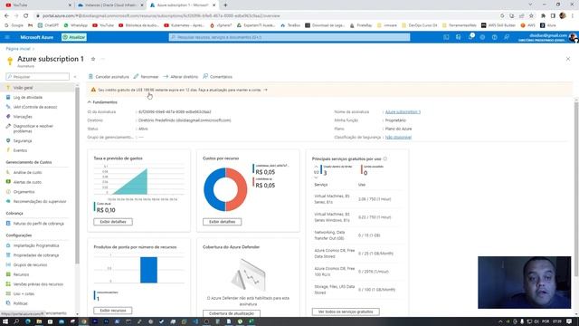Image resolution: width=579 pixels, height=326 pixels.
Task: Click the left menu vertical scrollbar
Action: pos(77,176)
